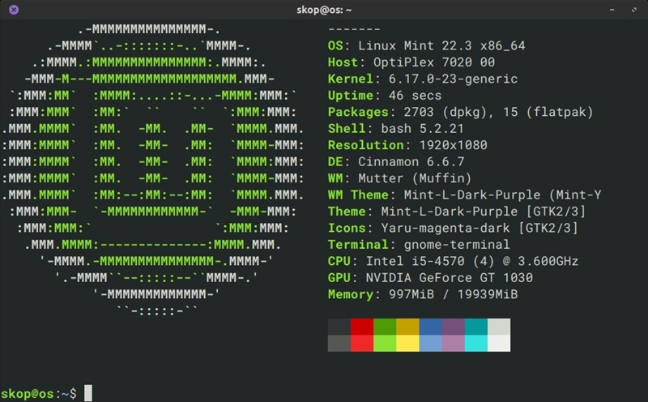Click the text 'Mutter (Muffin)'
The width and height of the screenshot is (648, 402).
[415, 178]
